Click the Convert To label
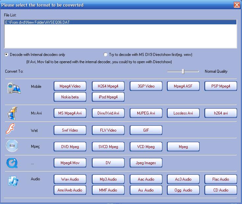Viewport: 242px width, 204px height. 14,71
